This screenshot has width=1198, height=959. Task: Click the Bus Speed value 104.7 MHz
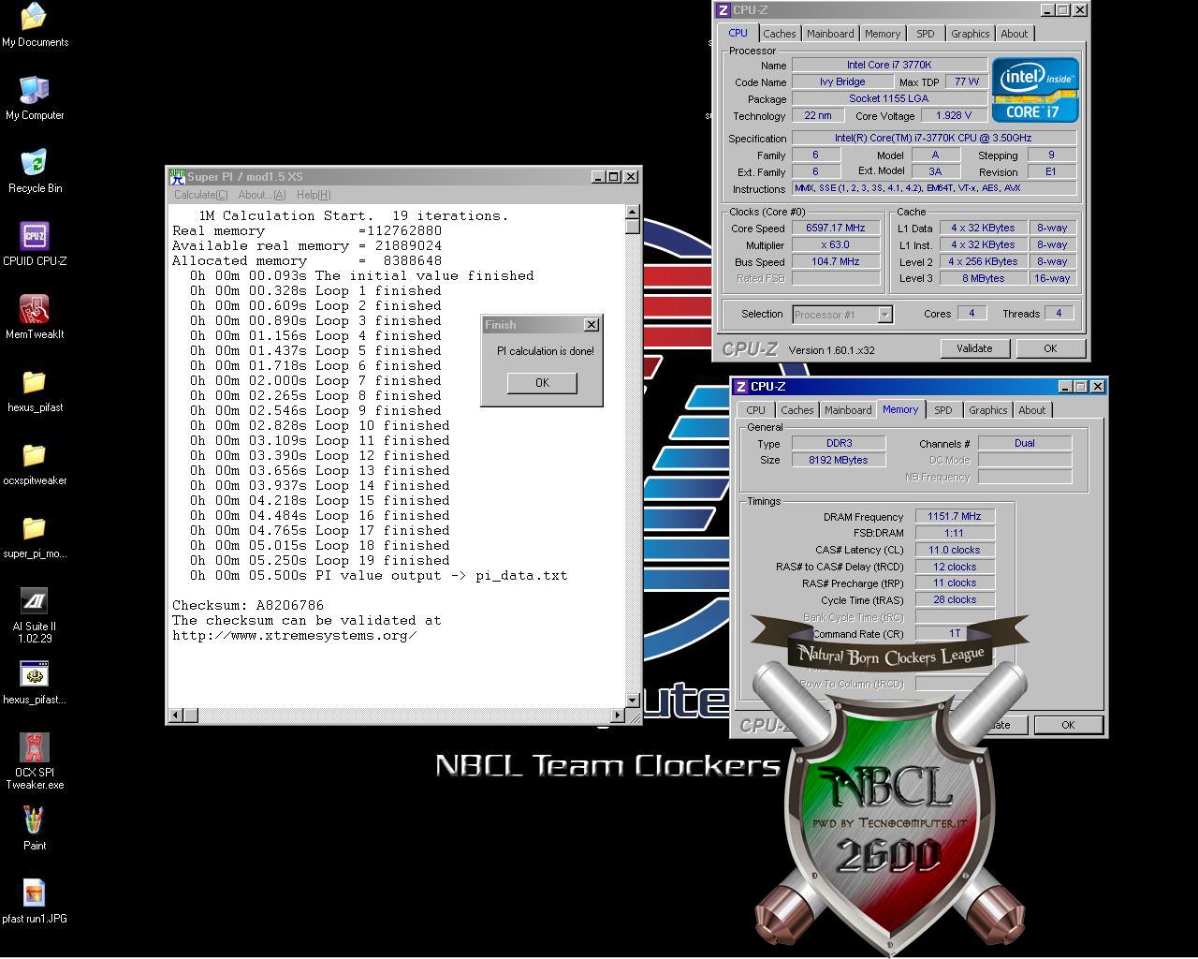click(836, 261)
